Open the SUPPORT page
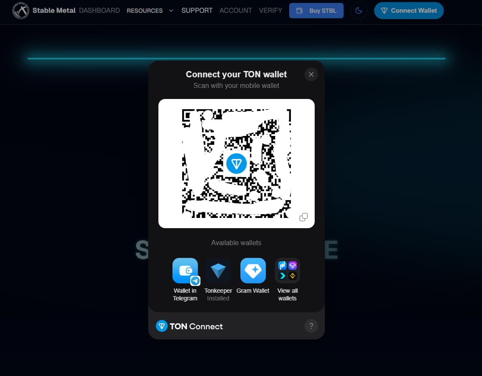The image size is (482, 376). pyautogui.click(x=197, y=11)
